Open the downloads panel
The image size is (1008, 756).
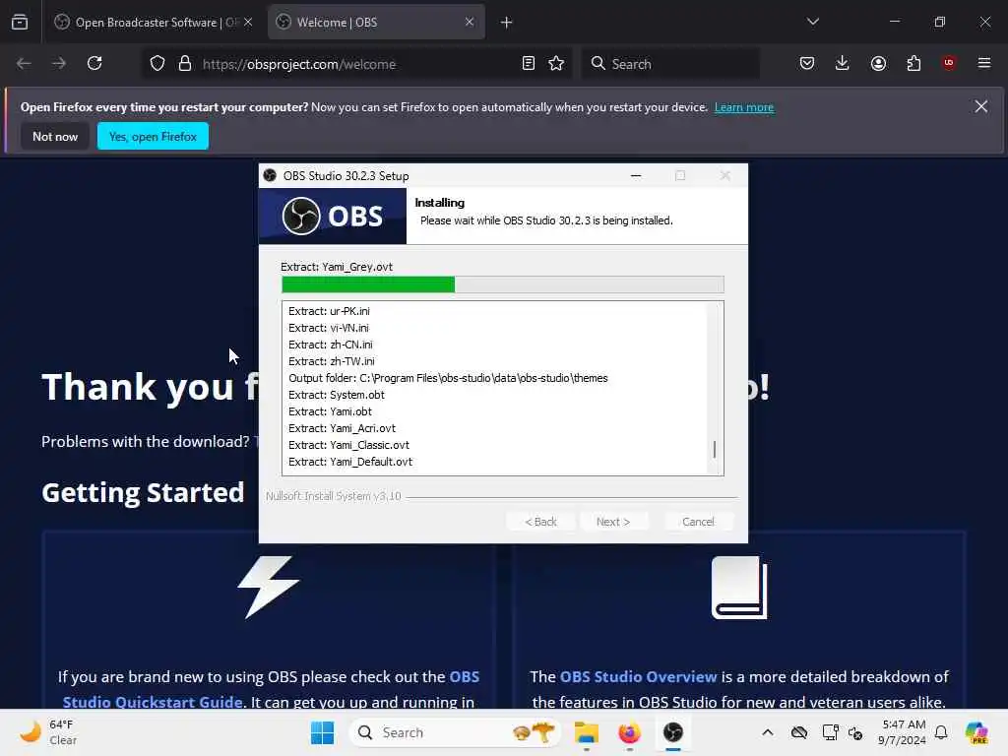(843, 64)
